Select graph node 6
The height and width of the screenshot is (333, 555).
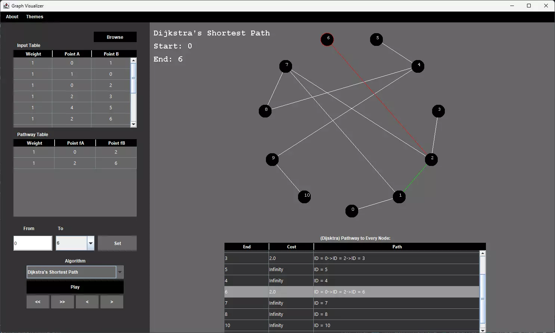(x=327, y=39)
